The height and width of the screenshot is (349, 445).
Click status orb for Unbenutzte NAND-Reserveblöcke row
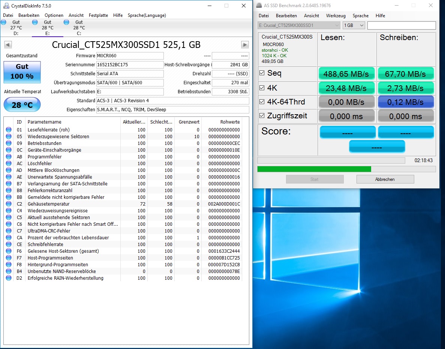click(x=9, y=271)
